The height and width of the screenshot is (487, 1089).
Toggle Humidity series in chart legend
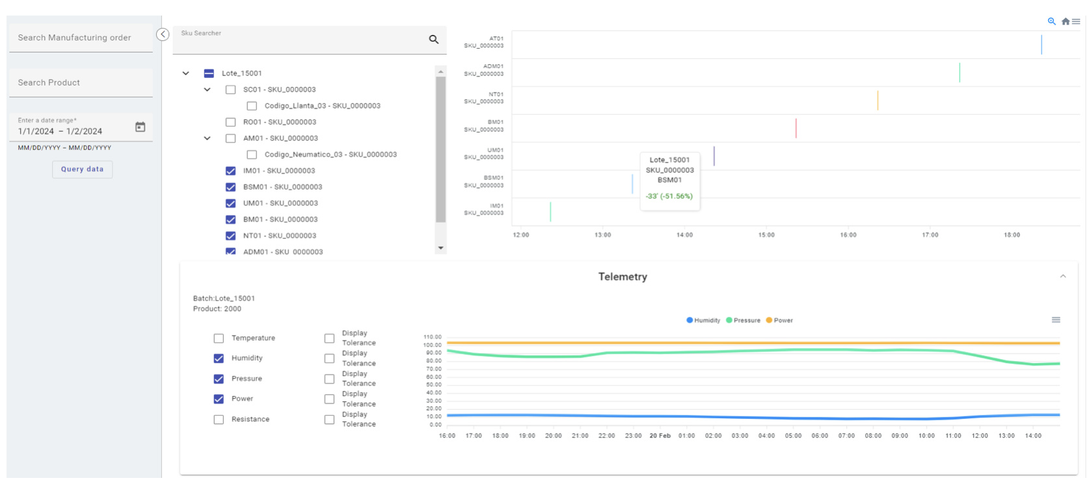pos(703,320)
